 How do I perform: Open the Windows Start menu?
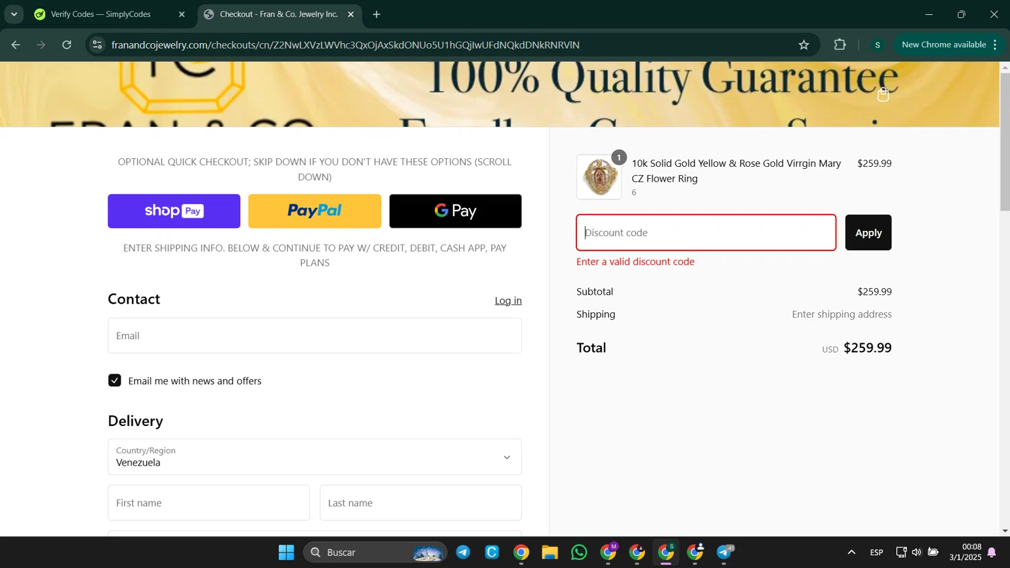pyautogui.click(x=286, y=553)
